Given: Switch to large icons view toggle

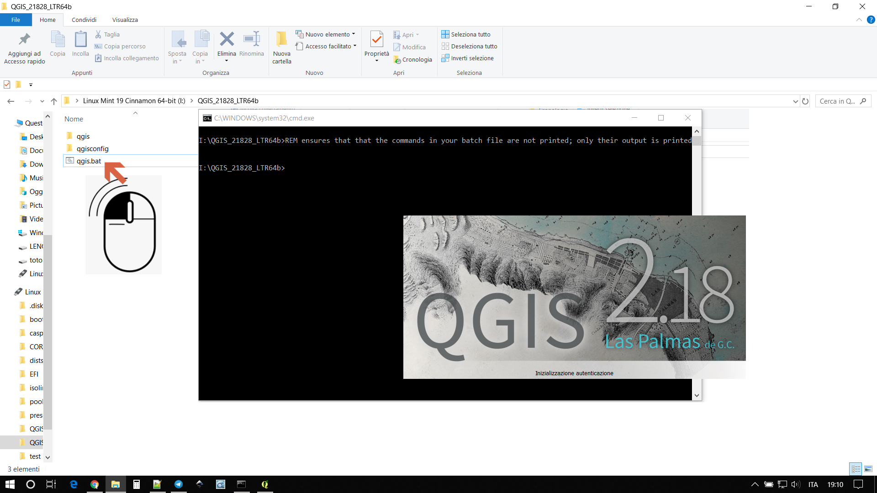Looking at the screenshot, I should tap(868, 469).
